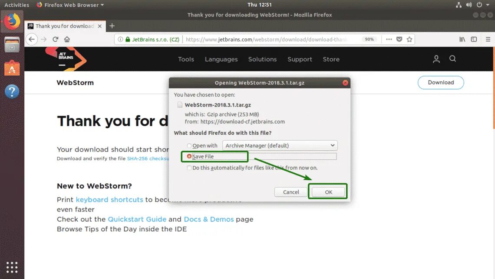Open the Firefox Web Browser app menu
495x279 pixels.
[x=70, y=5]
